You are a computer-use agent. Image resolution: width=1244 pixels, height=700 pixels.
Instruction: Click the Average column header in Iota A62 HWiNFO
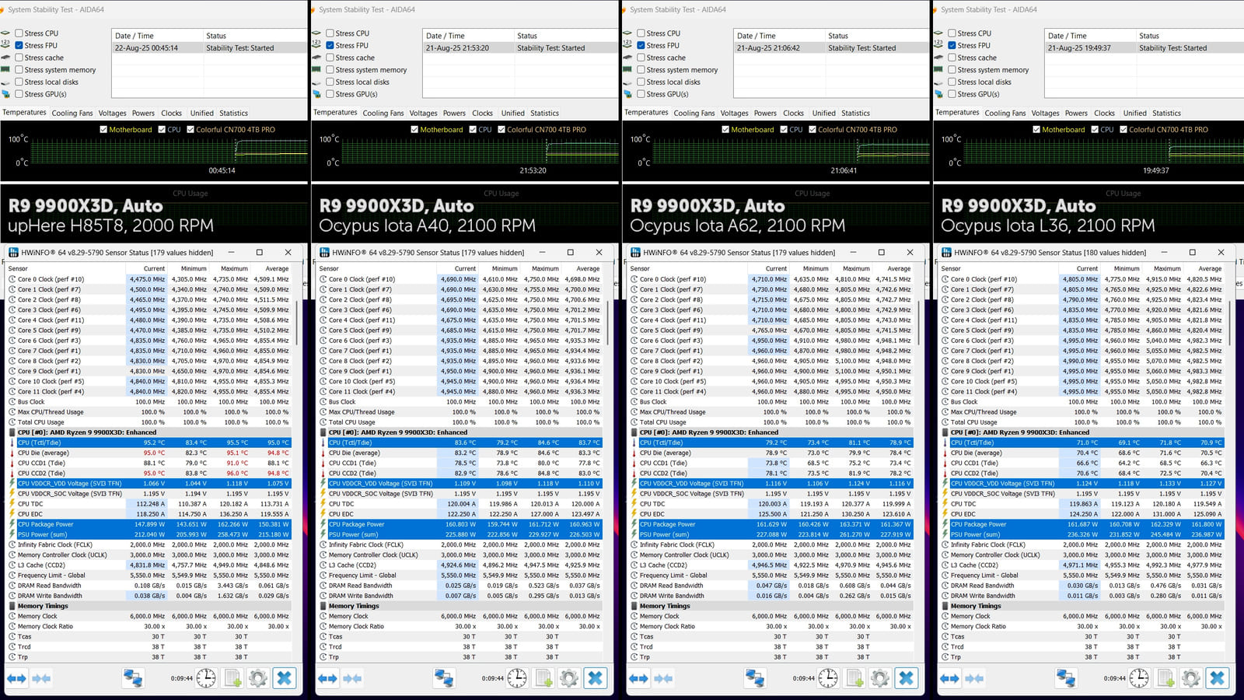click(x=893, y=268)
